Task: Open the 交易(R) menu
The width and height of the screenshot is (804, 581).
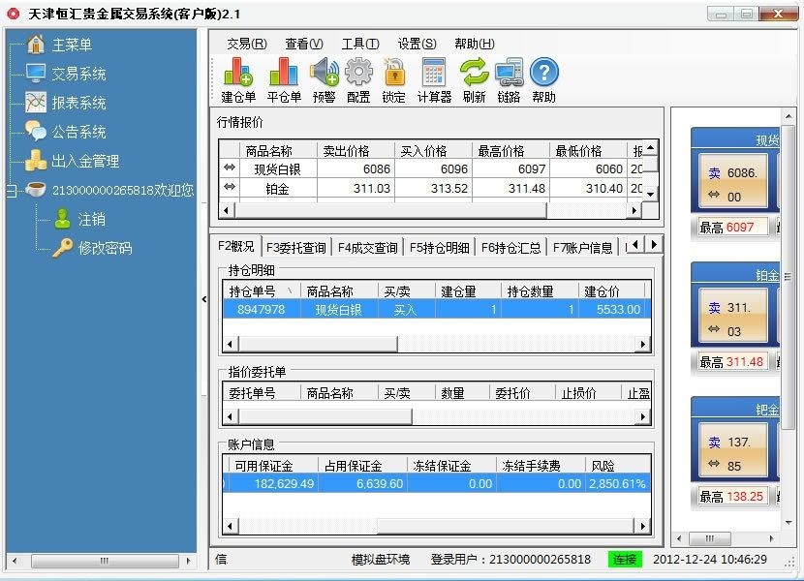Action: (246, 44)
